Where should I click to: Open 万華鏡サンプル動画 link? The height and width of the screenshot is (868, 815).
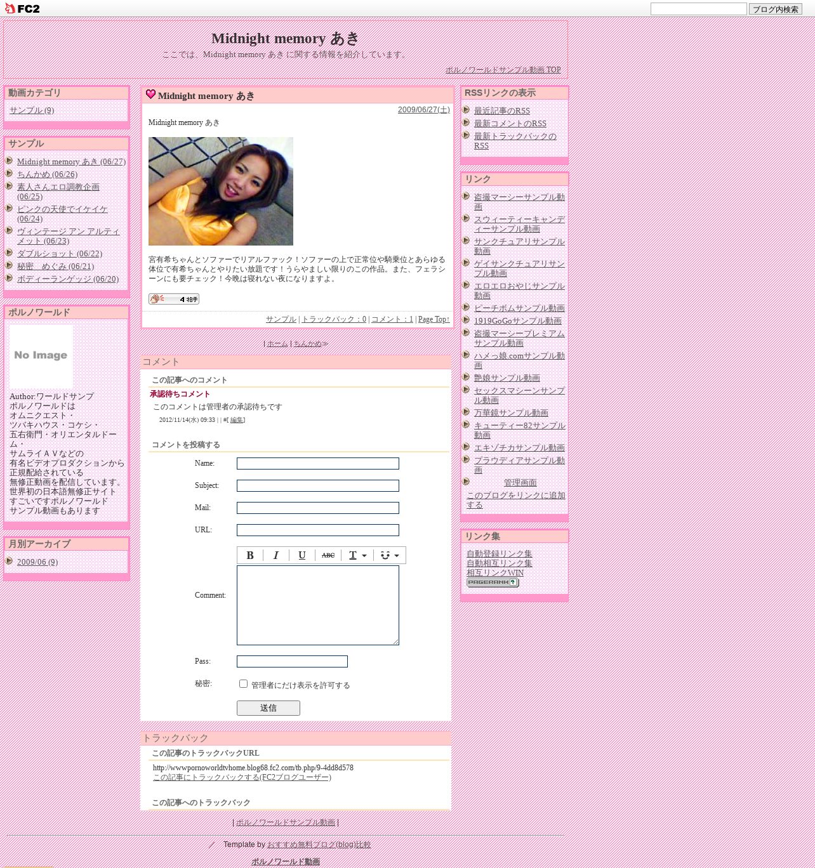point(511,413)
